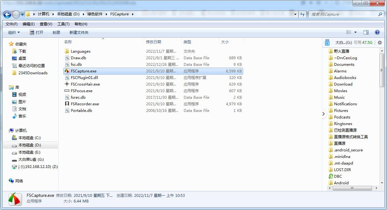Viewport: 387px width, 210px height.
Task: Open the 编辑(E) menu
Action: click(29, 24)
